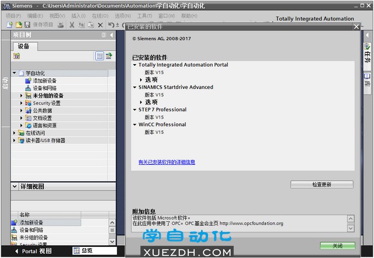Collapse Totally Integrated Automation Portal entry

click(135, 65)
